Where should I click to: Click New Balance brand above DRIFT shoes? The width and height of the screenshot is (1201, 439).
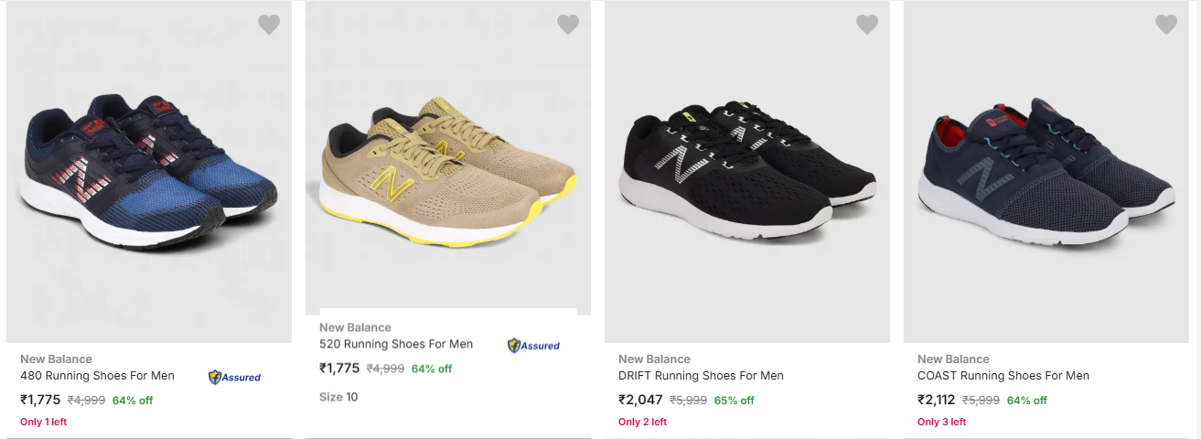[654, 359]
